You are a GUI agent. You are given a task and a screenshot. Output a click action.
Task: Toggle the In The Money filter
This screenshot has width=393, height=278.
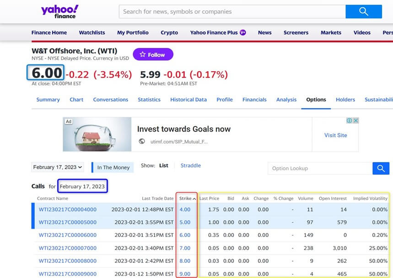coord(113,167)
